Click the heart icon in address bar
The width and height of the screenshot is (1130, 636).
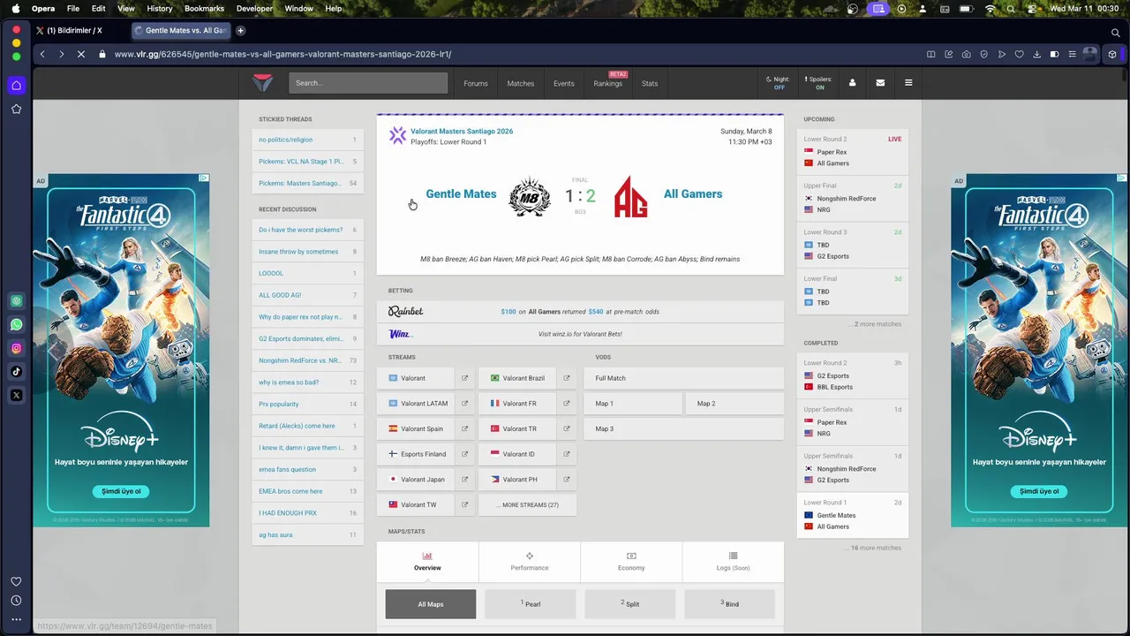(x=1019, y=54)
